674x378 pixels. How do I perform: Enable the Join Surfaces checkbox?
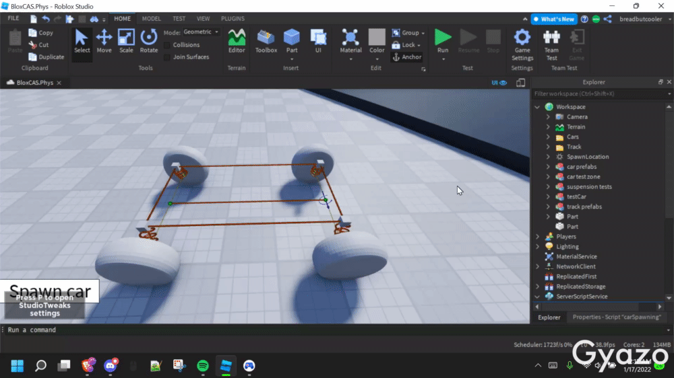click(167, 57)
